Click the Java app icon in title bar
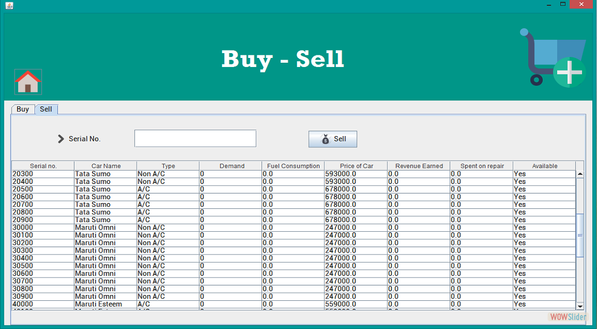 pyautogui.click(x=10, y=6)
